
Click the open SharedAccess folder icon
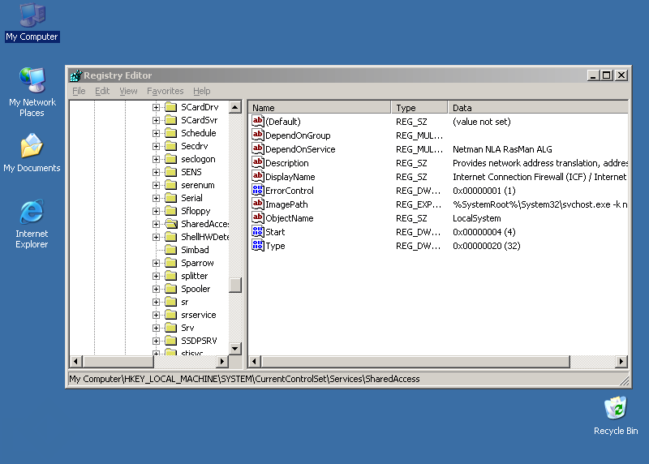pyautogui.click(x=171, y=224)
